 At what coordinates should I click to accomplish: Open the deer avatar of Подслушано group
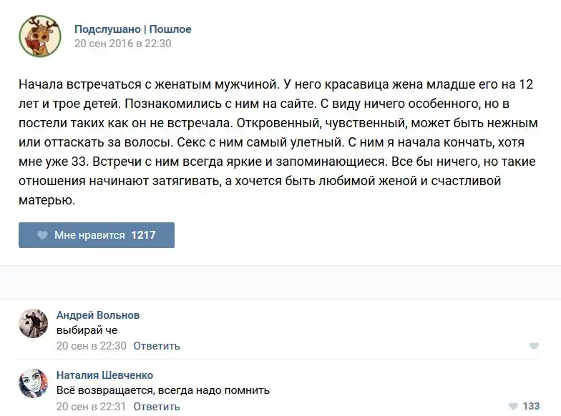click(40, 36)
